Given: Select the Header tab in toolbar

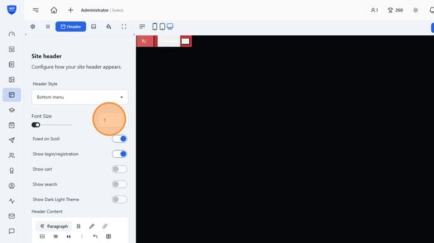Looking at the screenshot, I should pos(71,27).
